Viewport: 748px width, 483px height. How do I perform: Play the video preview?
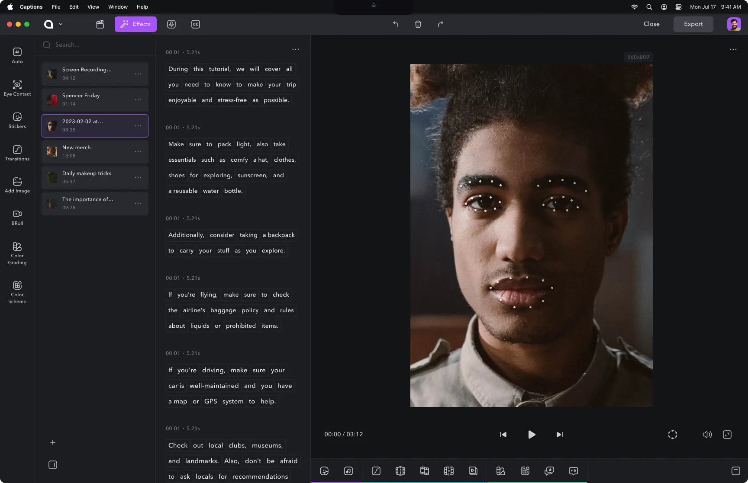(x=532, y=435)
